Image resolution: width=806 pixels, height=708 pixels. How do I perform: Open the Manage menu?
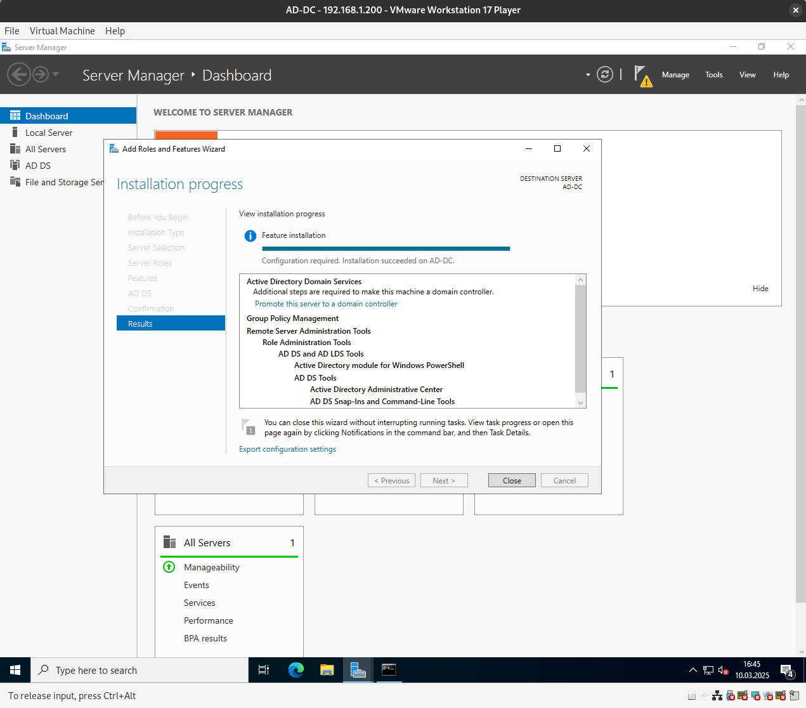tap(675, 75)
